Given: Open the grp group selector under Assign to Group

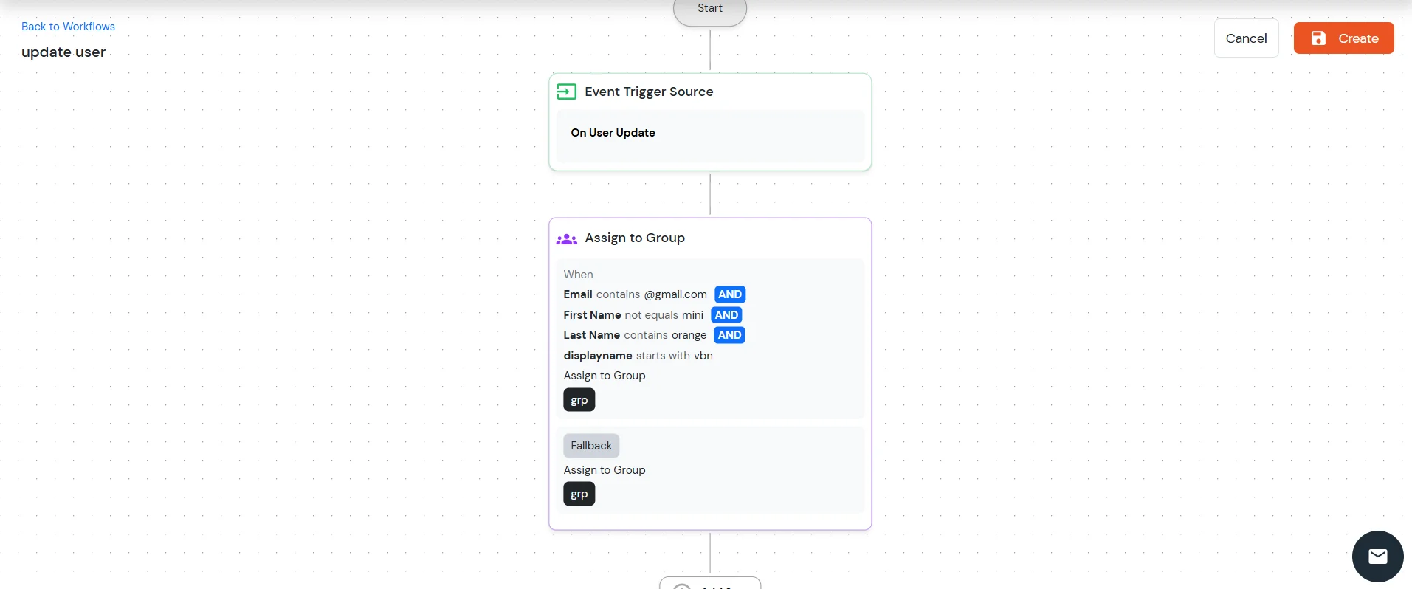Looking at the screenshot, I should pos(579,399).
